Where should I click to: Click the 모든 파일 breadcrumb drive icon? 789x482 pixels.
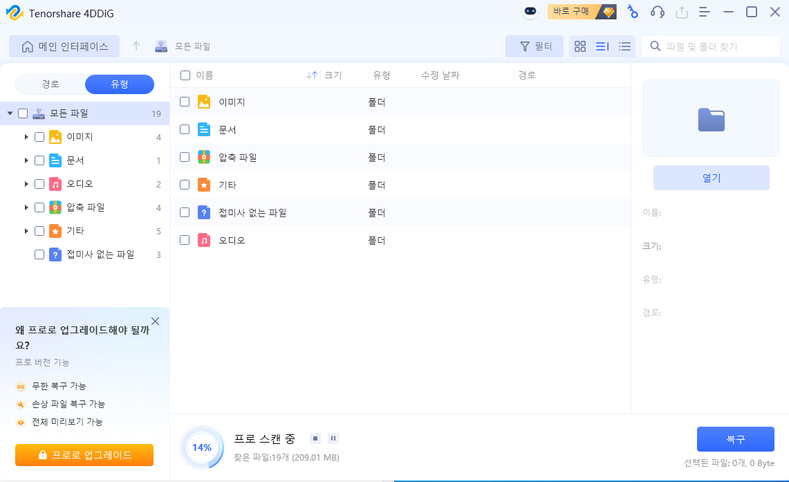[161, 46]
